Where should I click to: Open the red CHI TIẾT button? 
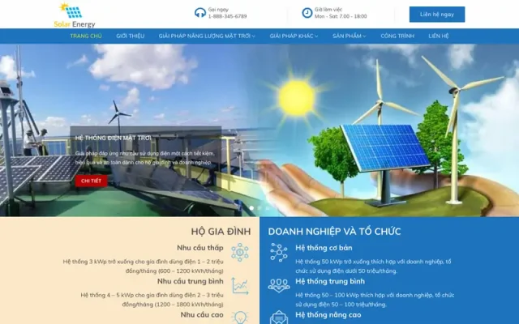[91, 181]
